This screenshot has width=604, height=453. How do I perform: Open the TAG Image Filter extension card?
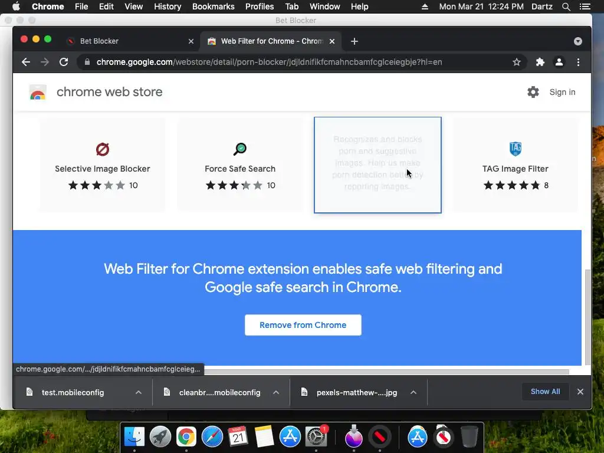pyautogui.click(x=516, y=165)
